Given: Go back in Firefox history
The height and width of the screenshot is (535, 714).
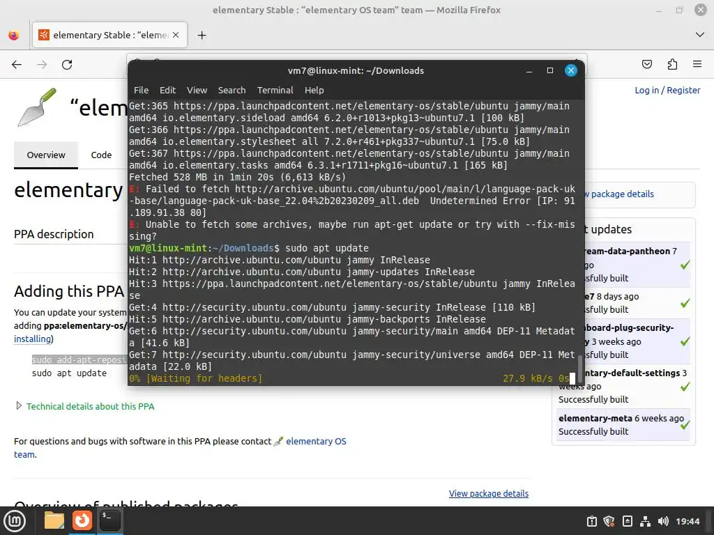Looking at the screenshot, I should point(17,65).
